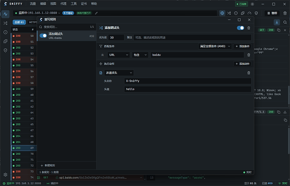This screenshot has width=290, height=186.
Task: Click the priority field showing 30
Action: click(116, 37)
